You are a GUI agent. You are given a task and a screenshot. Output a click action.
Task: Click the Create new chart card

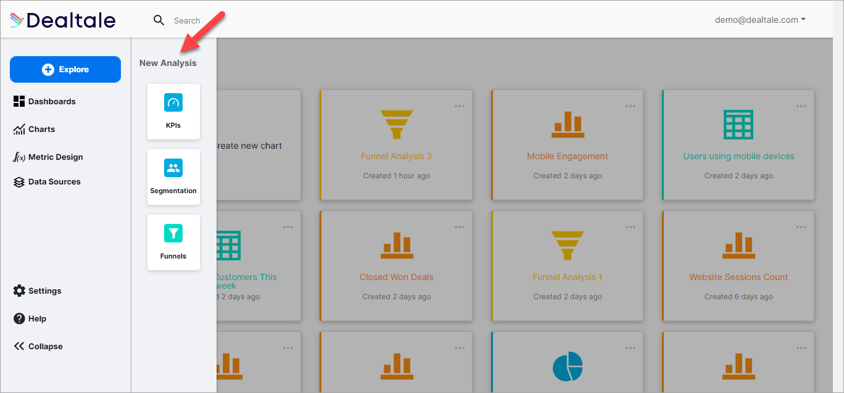(258, 146)
